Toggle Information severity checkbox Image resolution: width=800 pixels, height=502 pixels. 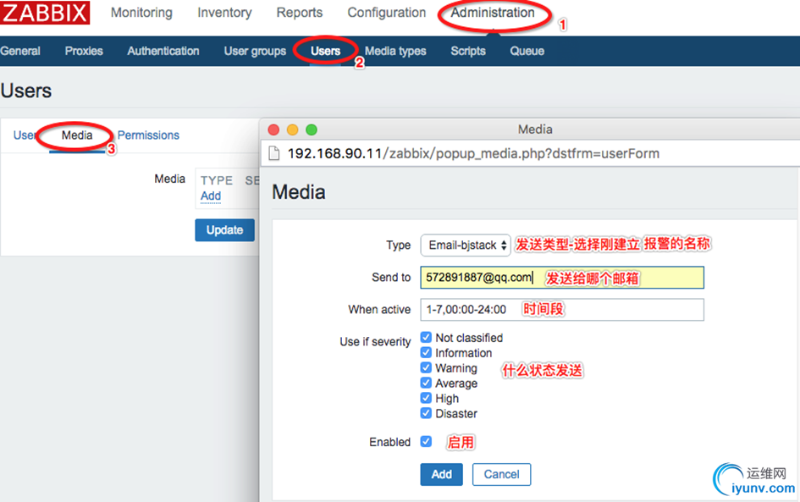pos(426,352)
